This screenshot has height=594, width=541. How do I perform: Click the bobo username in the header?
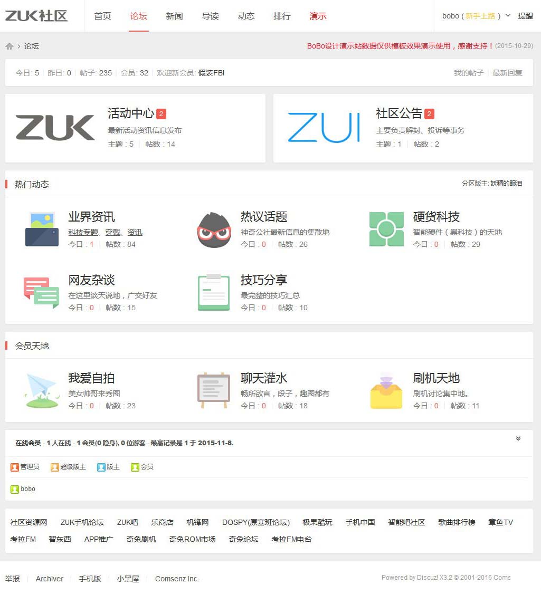coord(450,16)
